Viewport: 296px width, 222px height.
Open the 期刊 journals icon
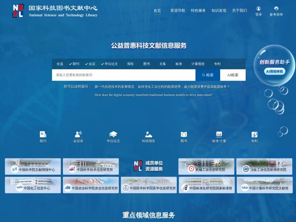[x=43, y=134]
